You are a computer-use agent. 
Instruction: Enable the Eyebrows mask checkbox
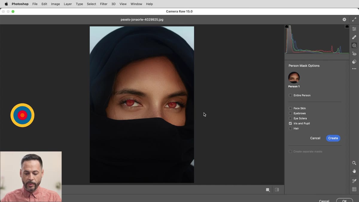click(290, 113)
